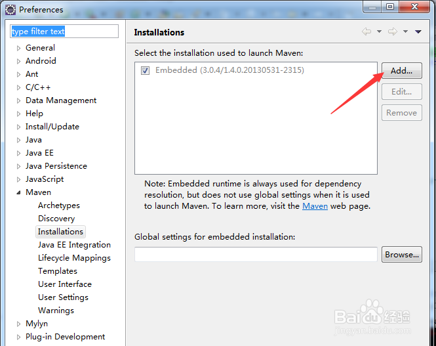Screen dimensions: 436x346
Task: Collapse the Maven tree node
Action: [18, 192]
